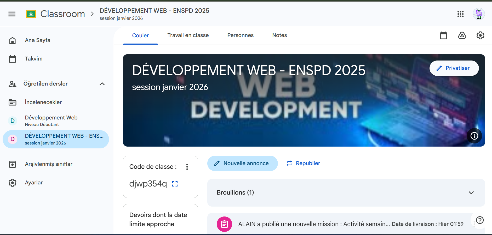Viewport: 492px width, 235px height.
Task: Open class settings gear icon
Action: pos(480,35)
